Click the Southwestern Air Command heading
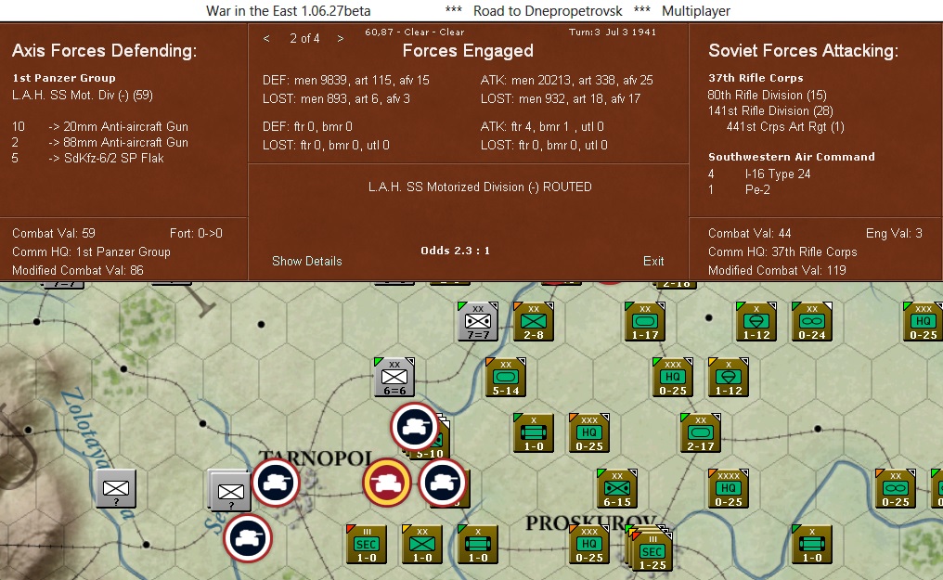943x580 pixels. point(792,157)
